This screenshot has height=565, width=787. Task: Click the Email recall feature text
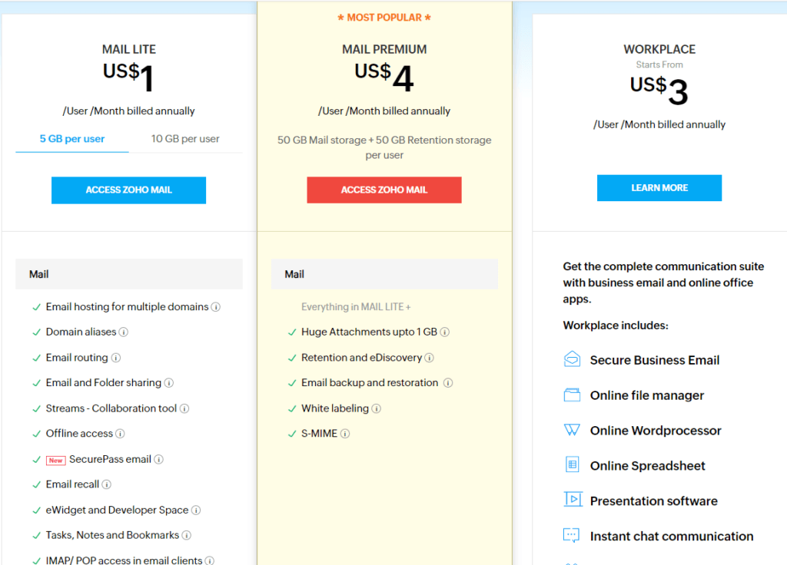coord(72,484)
